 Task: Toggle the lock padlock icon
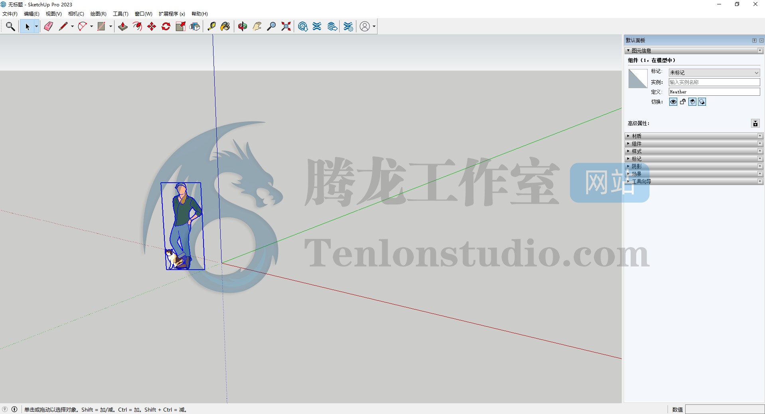pyautogui.click(x=683, y=102)
